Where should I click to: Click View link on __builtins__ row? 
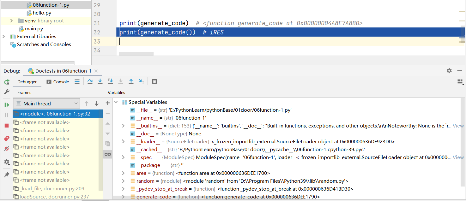(x=458, y=126)
